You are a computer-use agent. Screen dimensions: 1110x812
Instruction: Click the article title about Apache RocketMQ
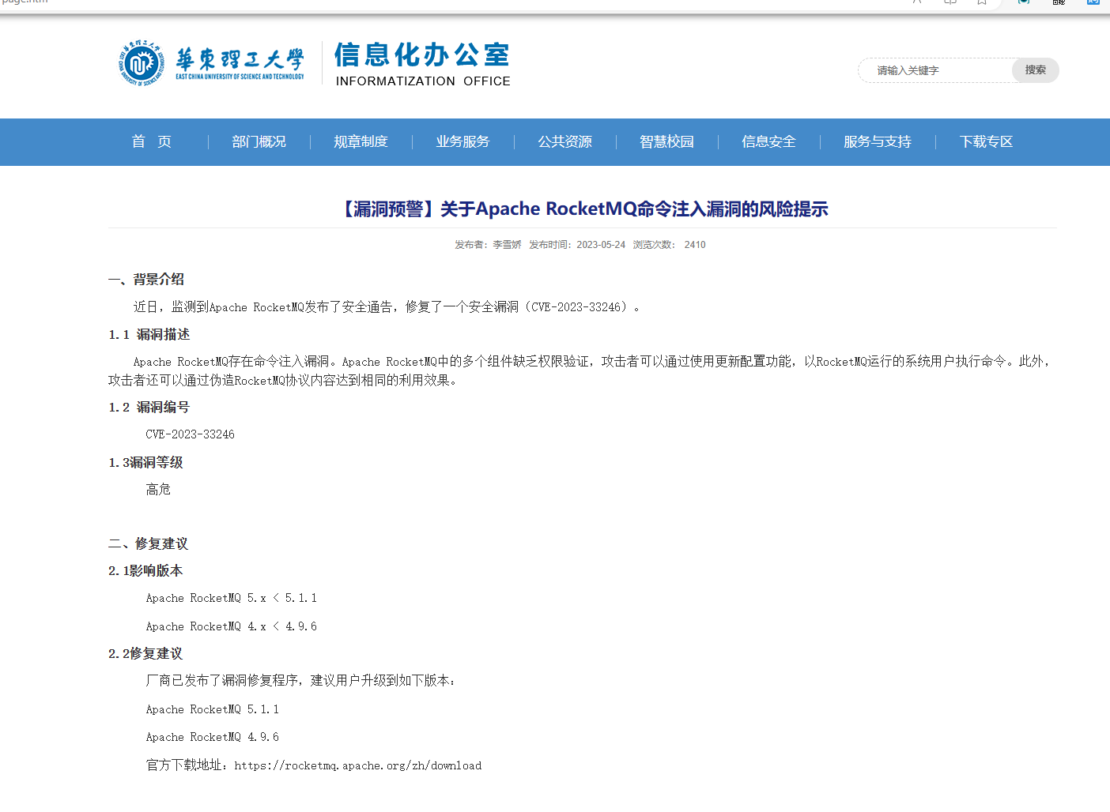coord(583,209)
